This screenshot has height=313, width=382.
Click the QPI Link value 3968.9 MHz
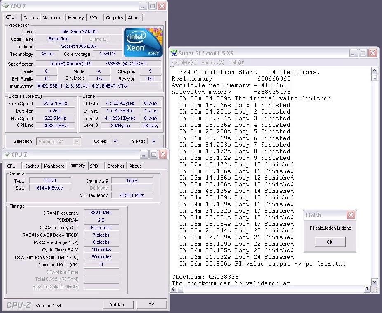point(55,126)
